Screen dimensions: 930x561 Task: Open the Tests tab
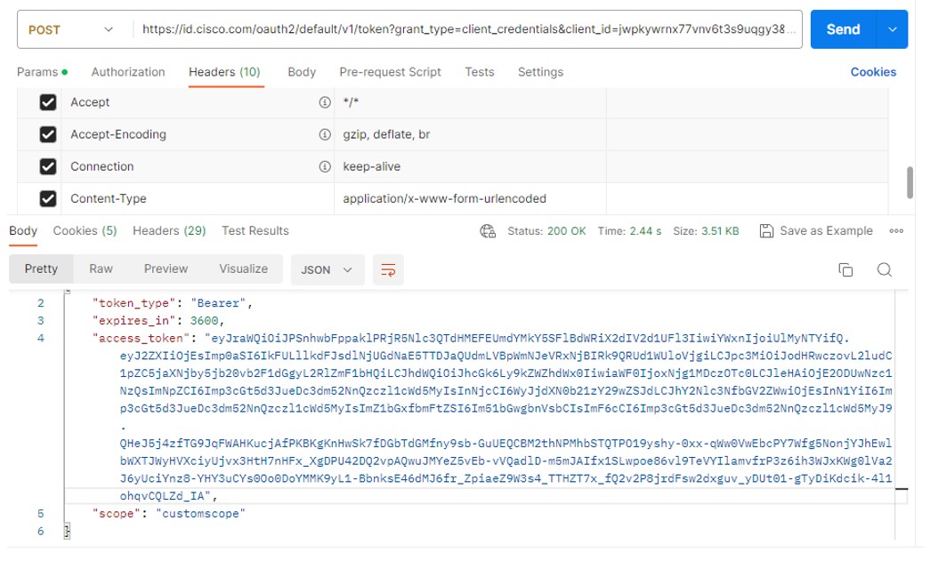click(479, 72)
